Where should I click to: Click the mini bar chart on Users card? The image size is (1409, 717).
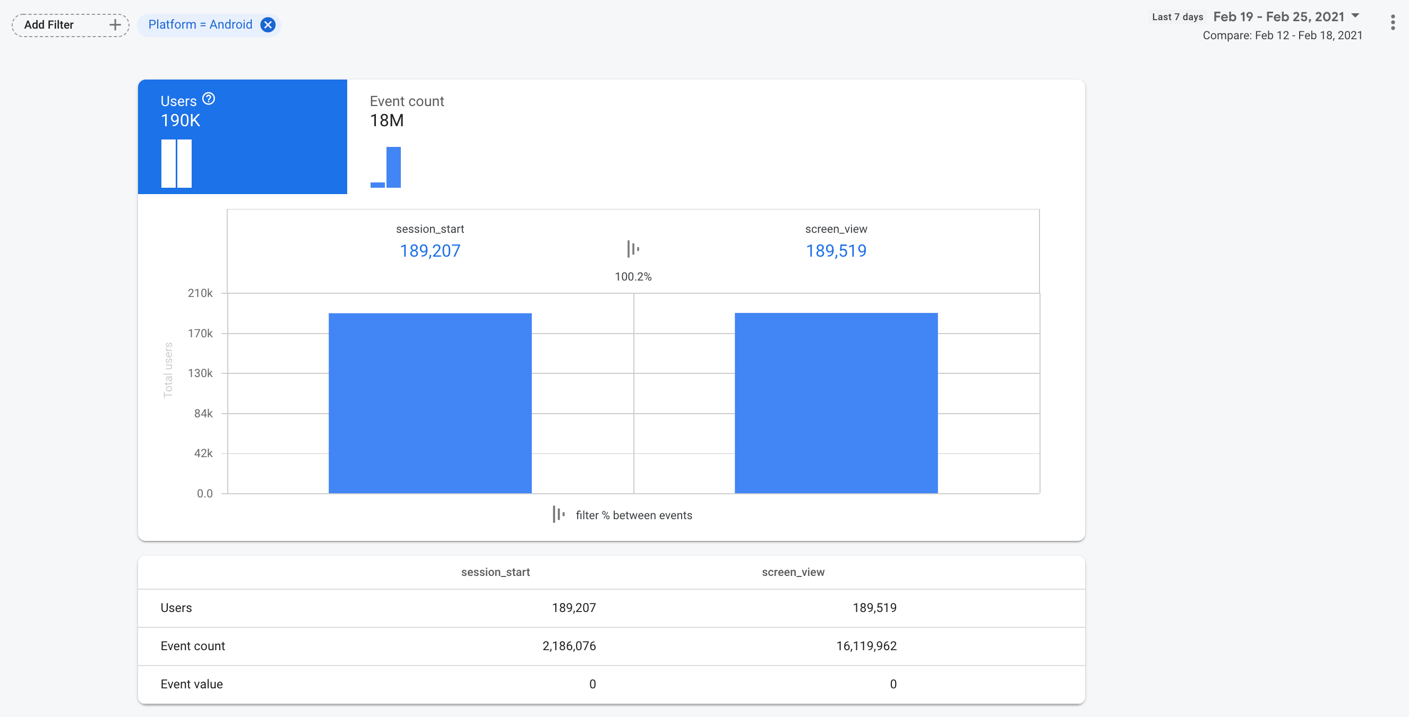pos(176,164)
